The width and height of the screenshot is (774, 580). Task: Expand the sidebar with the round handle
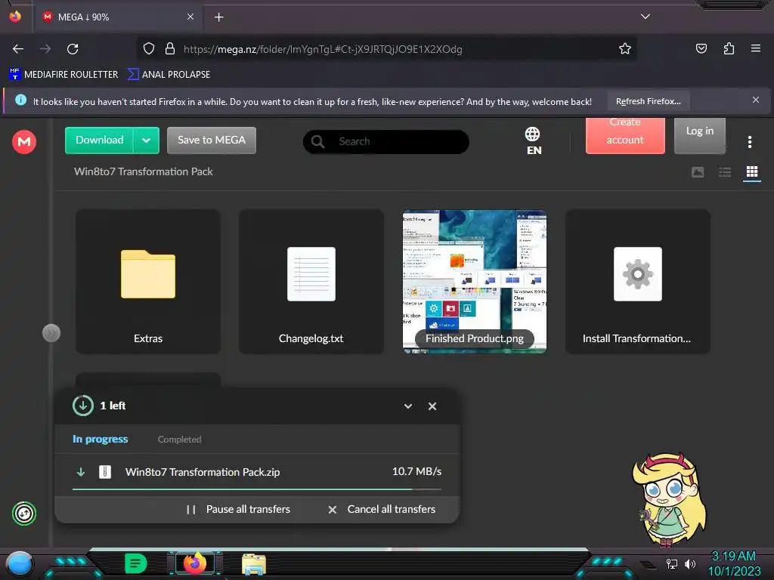pyautogui.click(x=51, y=333)
